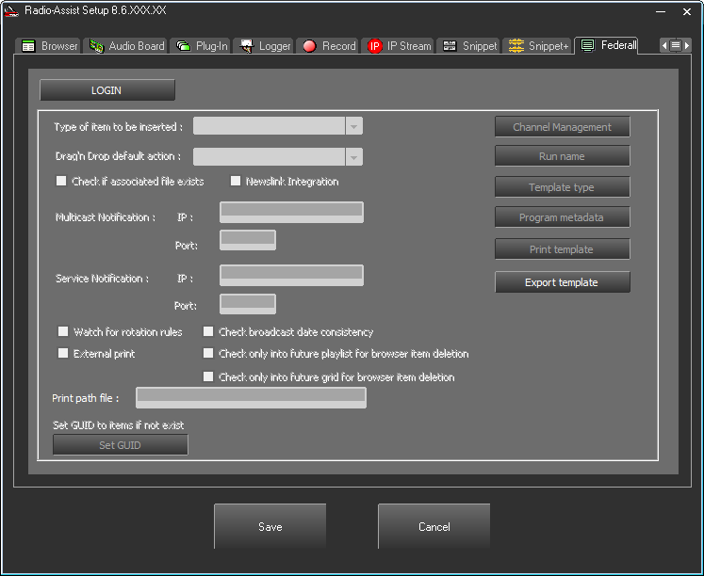Screen dimensions: 704x576
Task: Enable Check if associated file exists
Action: [x=62, y=182]
